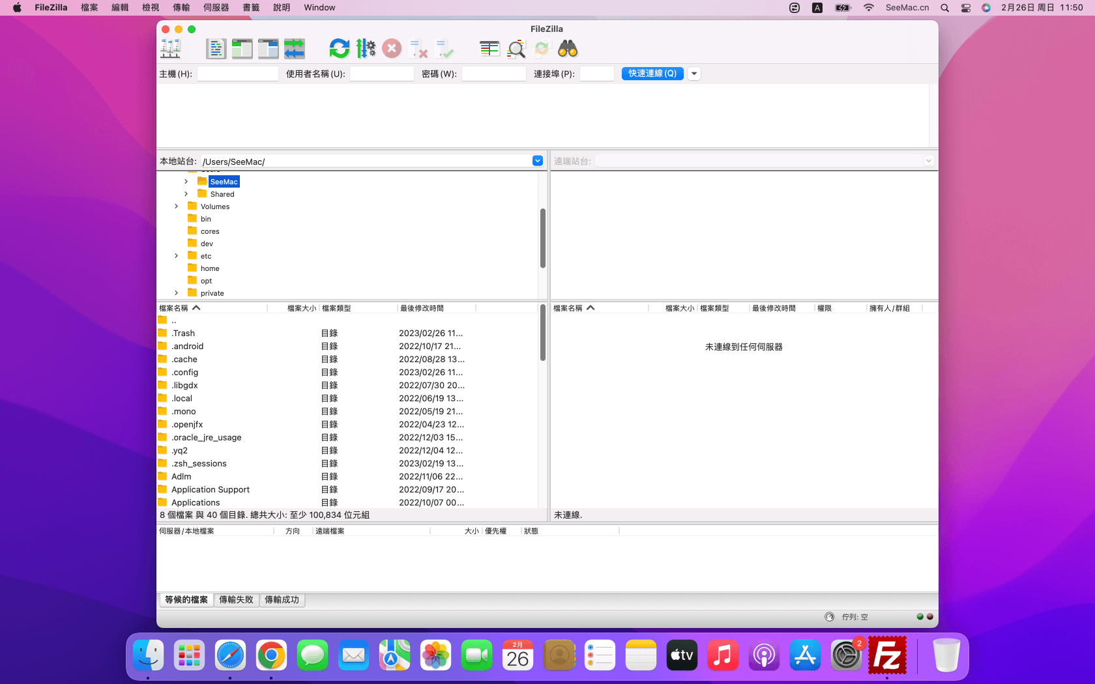1095x684 pixels.
Task: Toggle the transfer queue display icon
Action: 294,49
